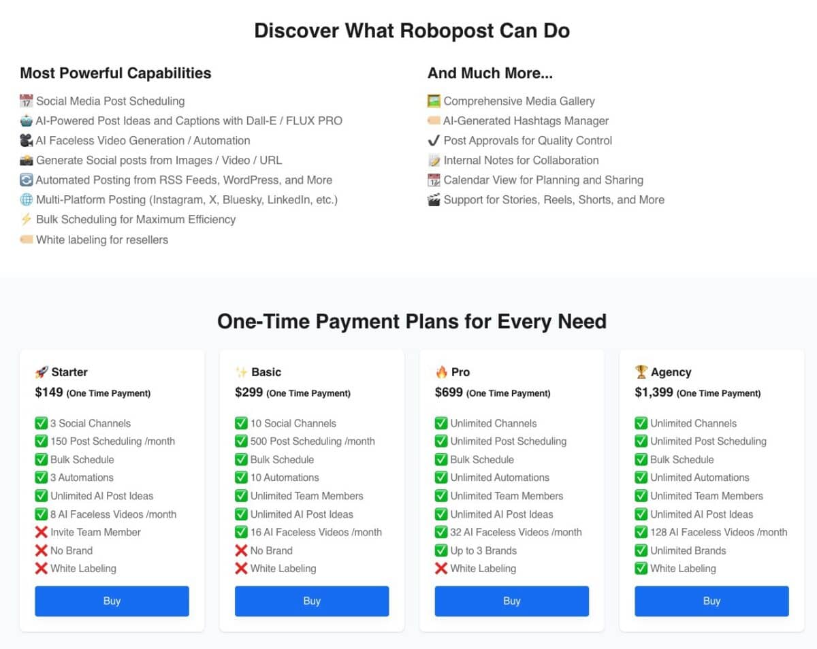The height and width of the screenshot is (649, 817).
Task: Click the sparkles icon beside Basic
Action: tap(241, 372)
